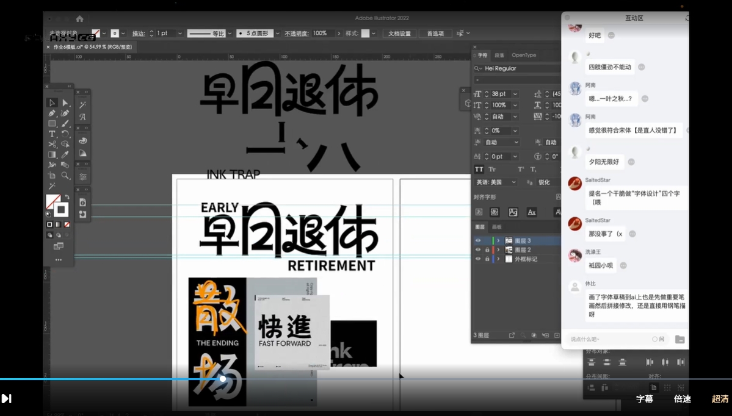Open the font size 38 pt dropdown
Screen dimensions: 732x416
click(x=515, y=94)
